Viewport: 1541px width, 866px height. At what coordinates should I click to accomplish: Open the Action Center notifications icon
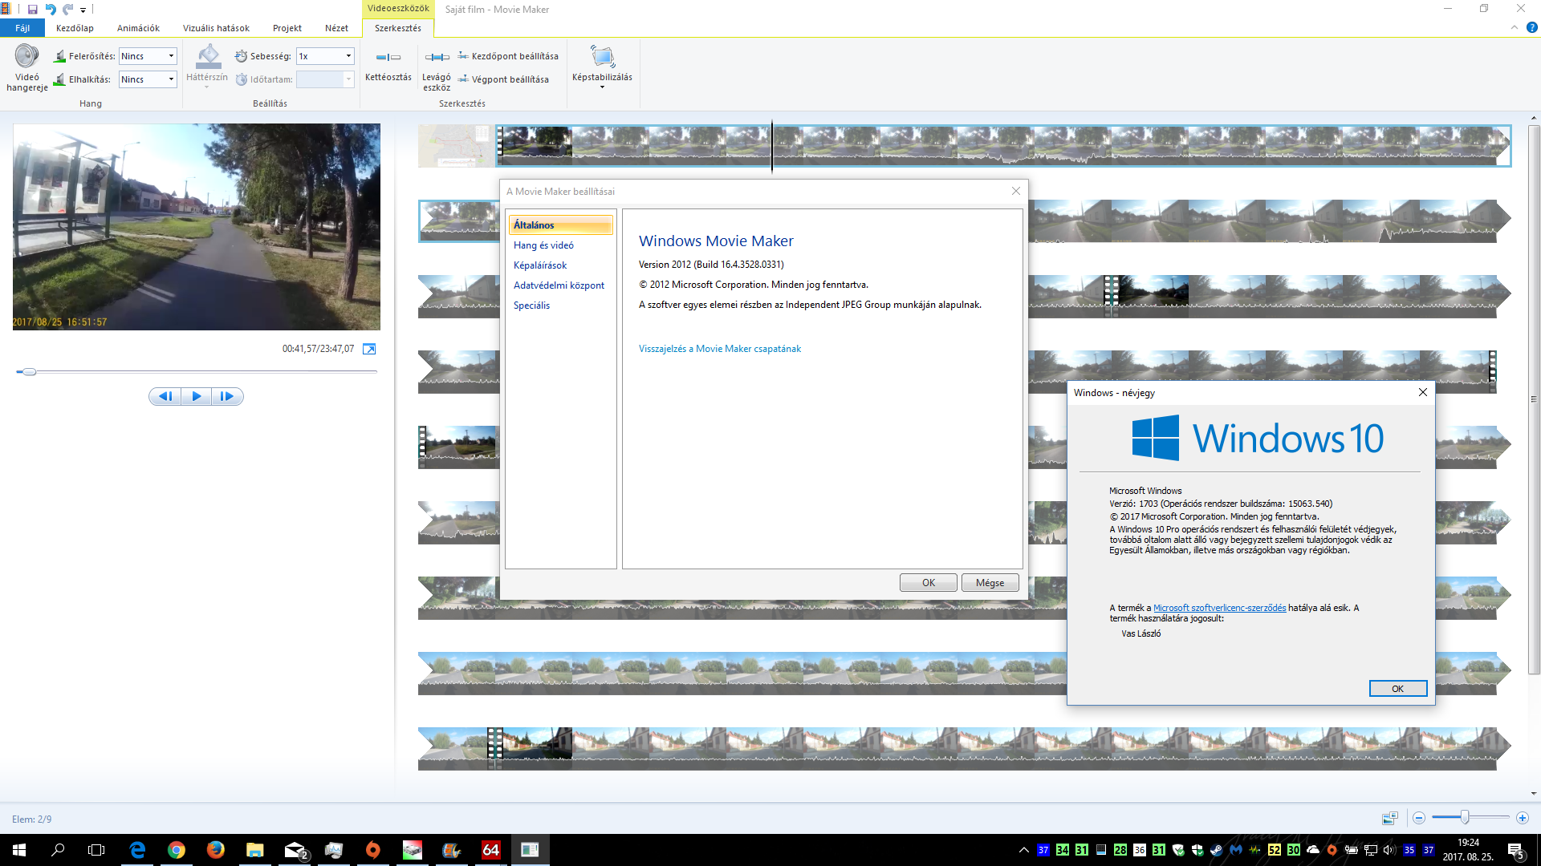(1515, 850)
